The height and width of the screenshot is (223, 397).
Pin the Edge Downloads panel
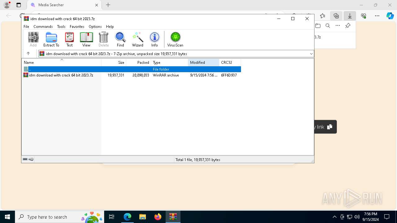348,26
